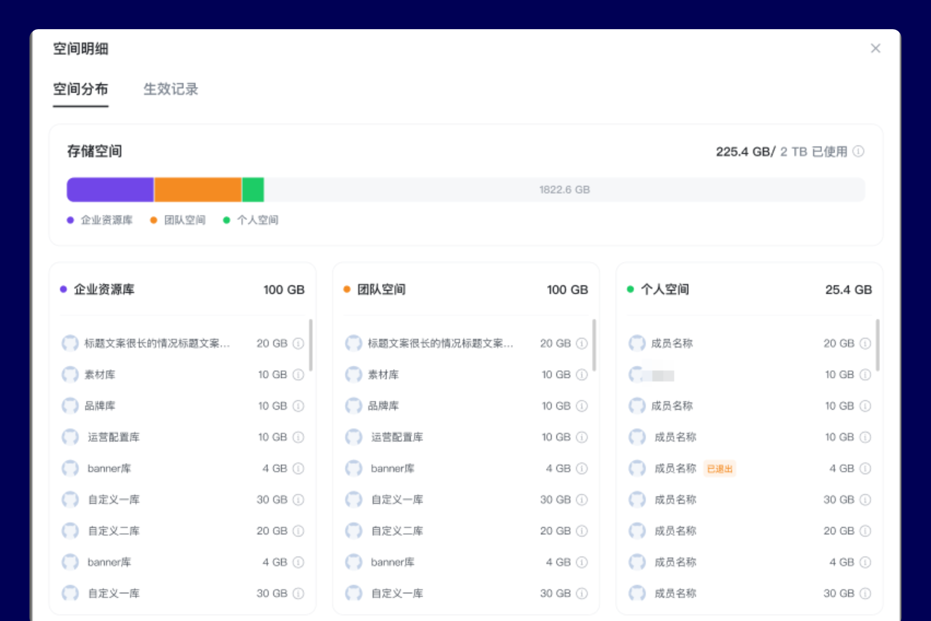This screenshot has height=621, width=931.
Task: Click orange 团队空间 segment of storage bar
Action: pyautogui.click(x=198, y=190)
